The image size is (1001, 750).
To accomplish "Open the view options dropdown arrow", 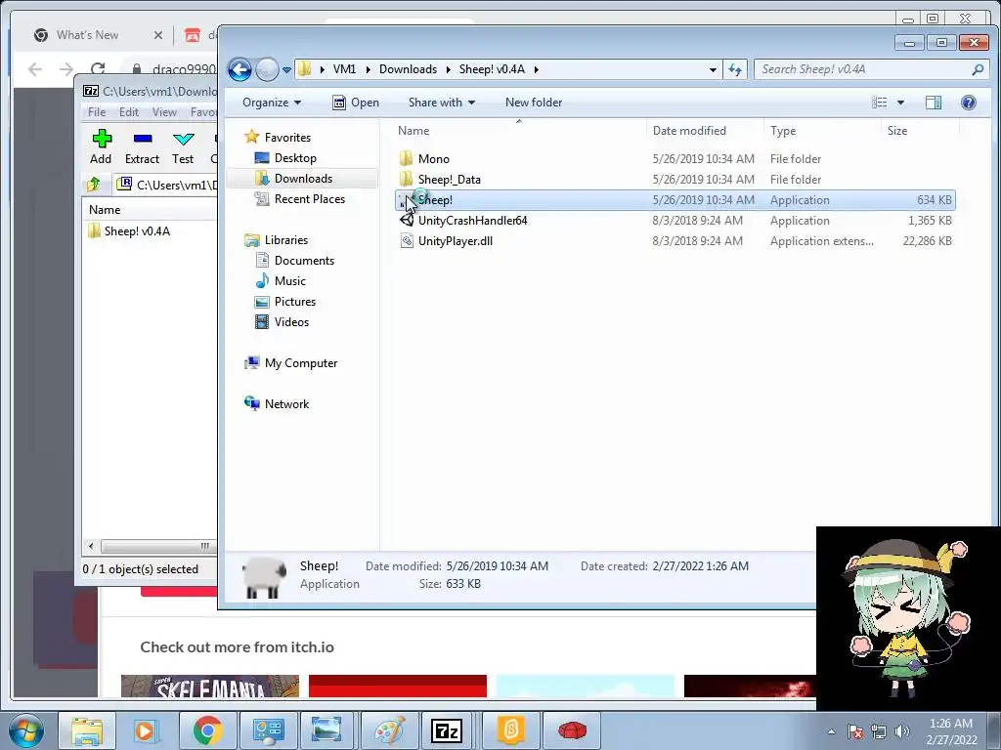I will coord(900,103).
